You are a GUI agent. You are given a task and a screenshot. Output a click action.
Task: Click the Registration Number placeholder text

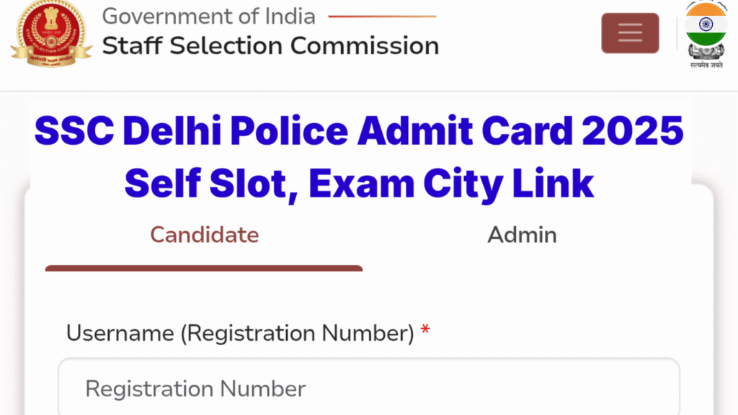coord(195,389)
